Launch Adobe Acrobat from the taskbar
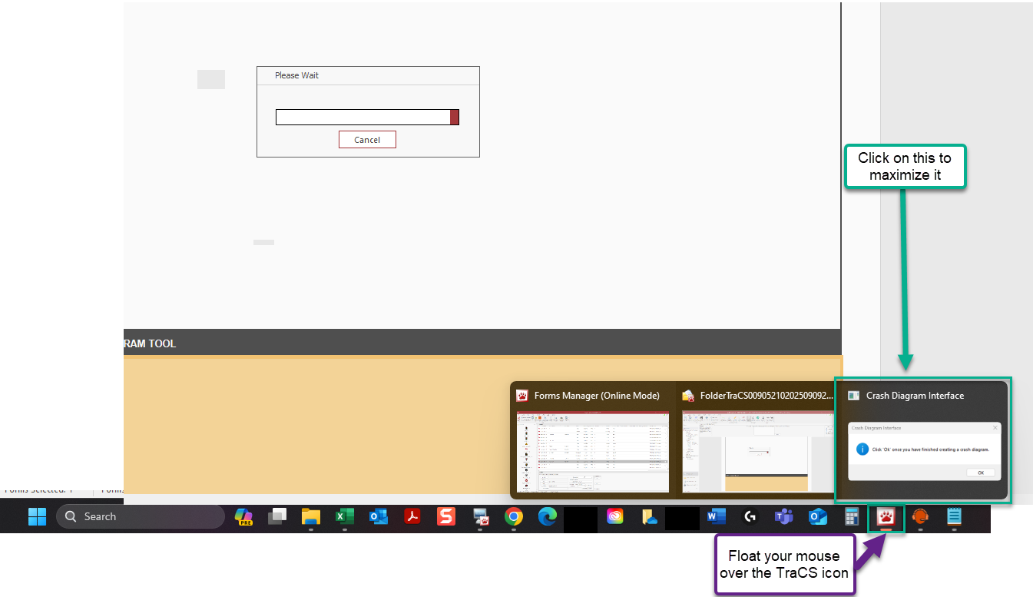The image size is (1033, 597). click(x=412, y=516)
